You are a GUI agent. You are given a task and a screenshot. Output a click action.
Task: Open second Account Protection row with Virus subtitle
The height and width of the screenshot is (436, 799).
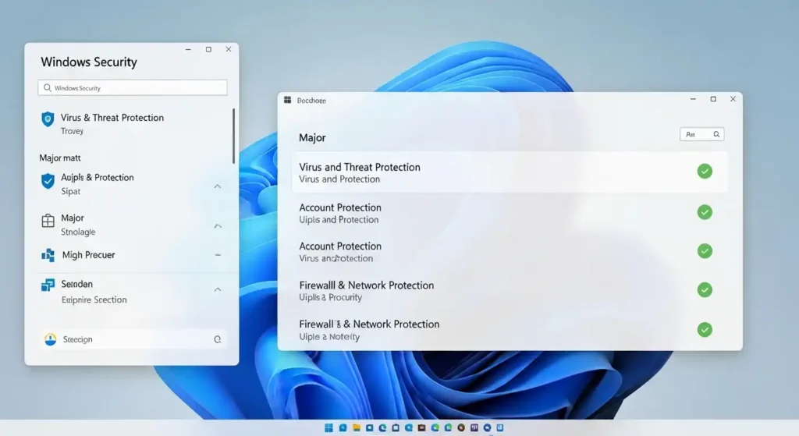point(510,252)
